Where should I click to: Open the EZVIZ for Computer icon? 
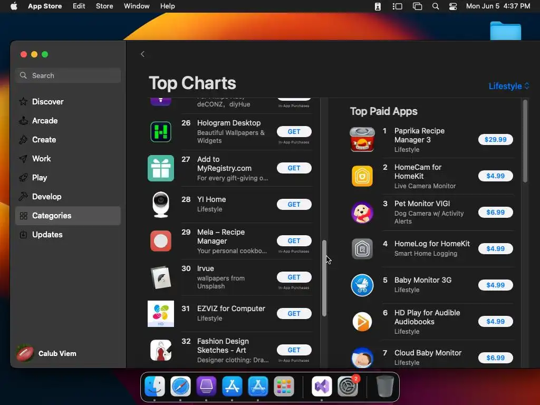(161, 314)
